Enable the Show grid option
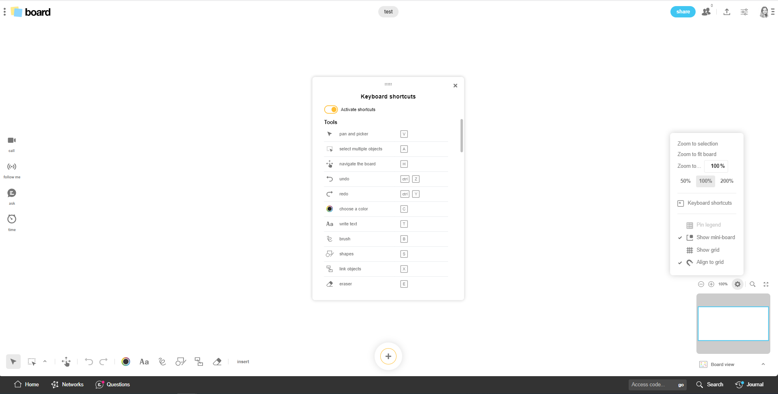The image size is (778, 394). (707, 250)
